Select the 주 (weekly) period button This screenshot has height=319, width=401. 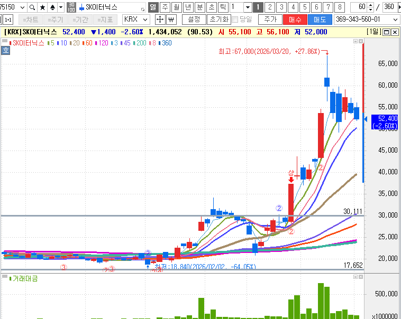[165, 7]
